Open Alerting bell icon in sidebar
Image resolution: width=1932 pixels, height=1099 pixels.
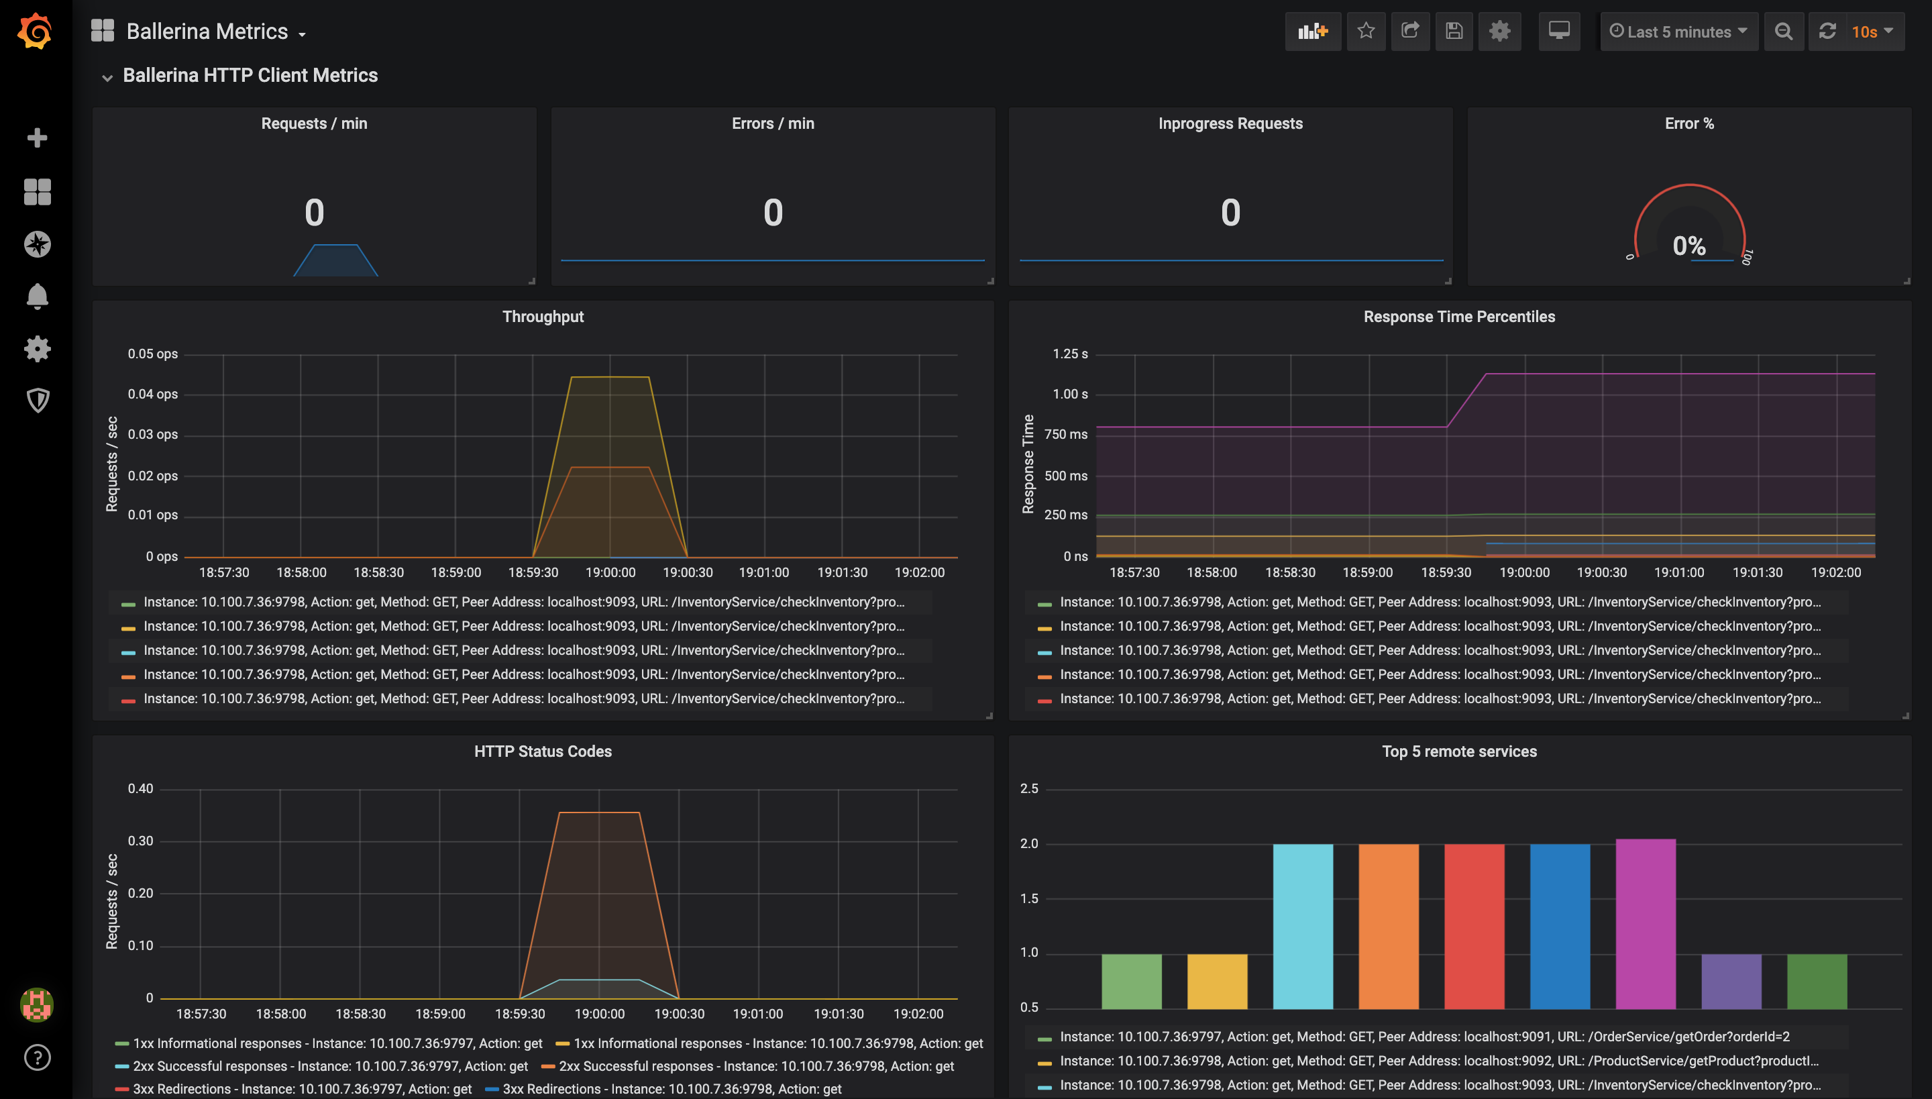(x=37, y=296)
